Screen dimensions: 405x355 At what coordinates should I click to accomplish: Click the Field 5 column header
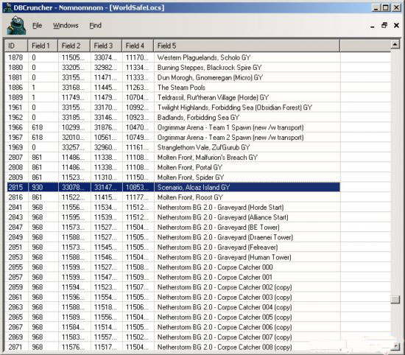[247, 46]
